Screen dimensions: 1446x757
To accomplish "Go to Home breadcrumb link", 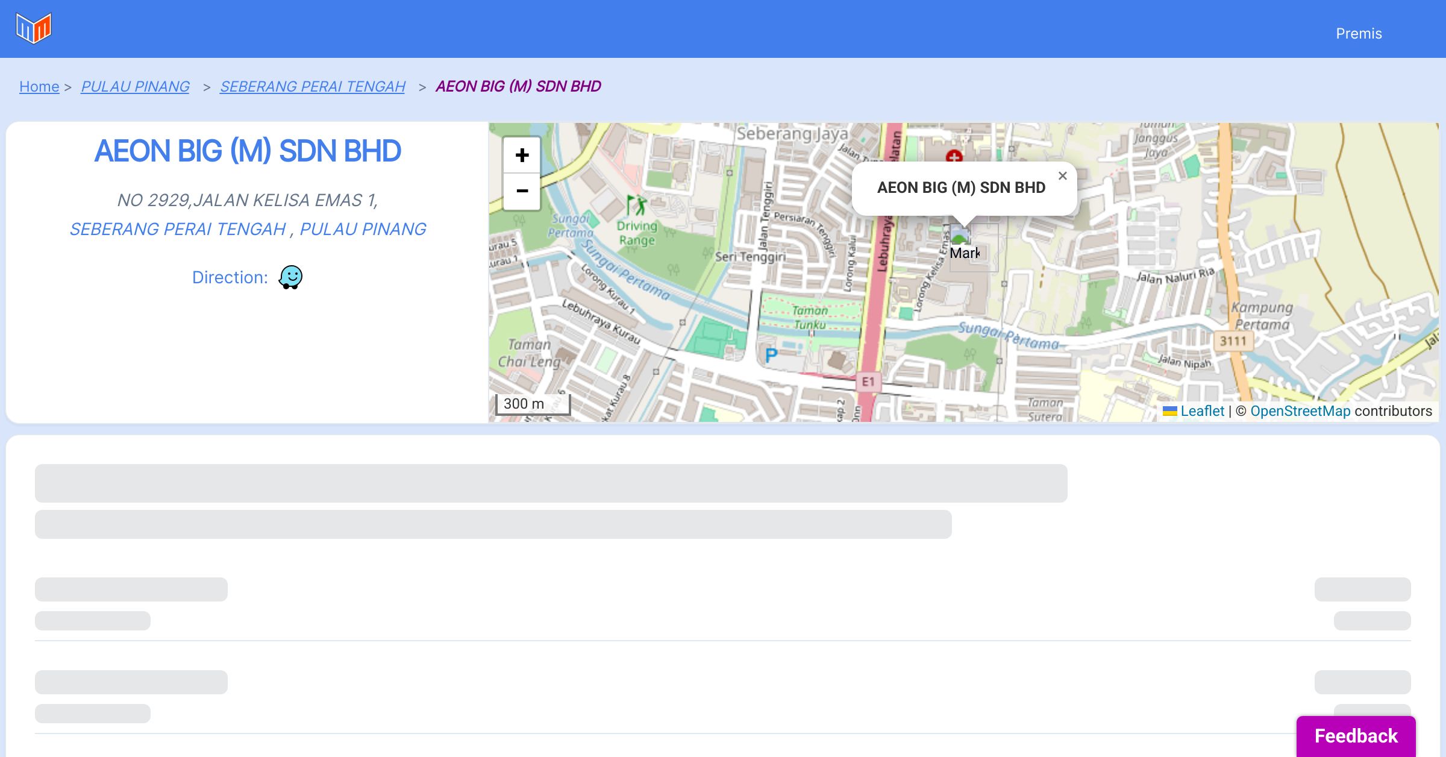I will 39,87.
